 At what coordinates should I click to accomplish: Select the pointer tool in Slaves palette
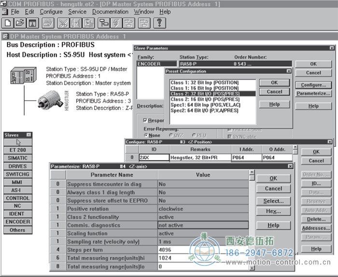click(x=18, y=142)
